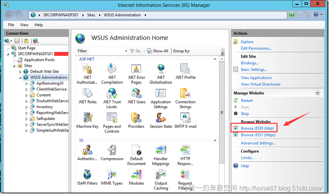The height and width of the screenshot is (194, 329).
Task: Collapse the ASP.NET group section
Action: point(215,59)
